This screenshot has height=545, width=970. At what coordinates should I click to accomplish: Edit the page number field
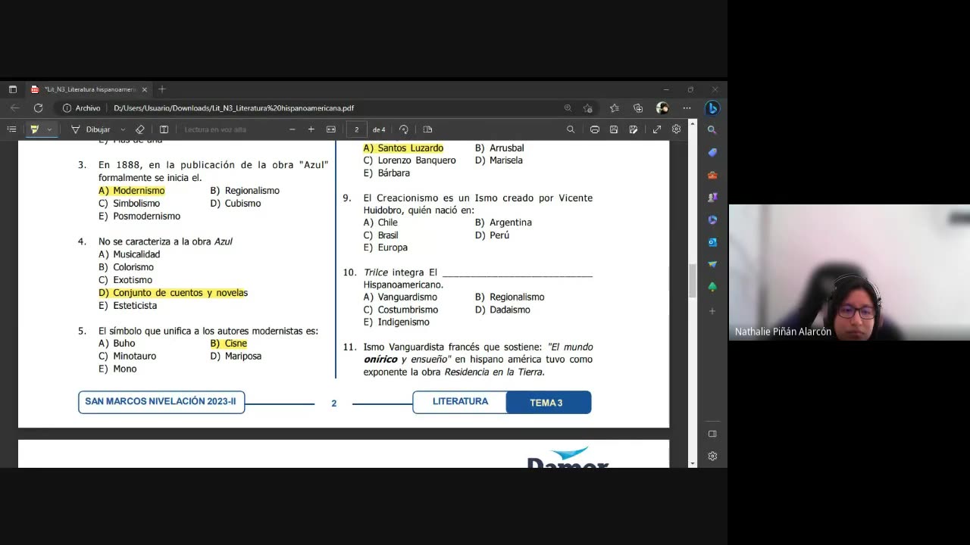pyautogui.click(x=357, y=129)
